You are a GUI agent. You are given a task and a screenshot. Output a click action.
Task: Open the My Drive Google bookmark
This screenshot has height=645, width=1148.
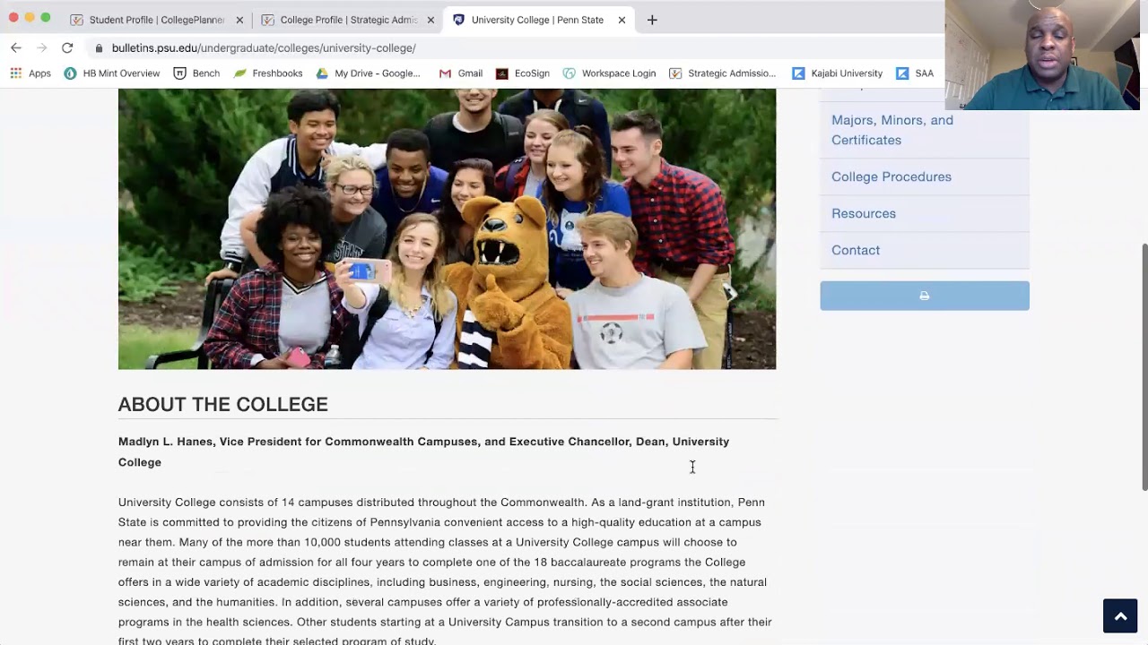(x=369, y=73)
